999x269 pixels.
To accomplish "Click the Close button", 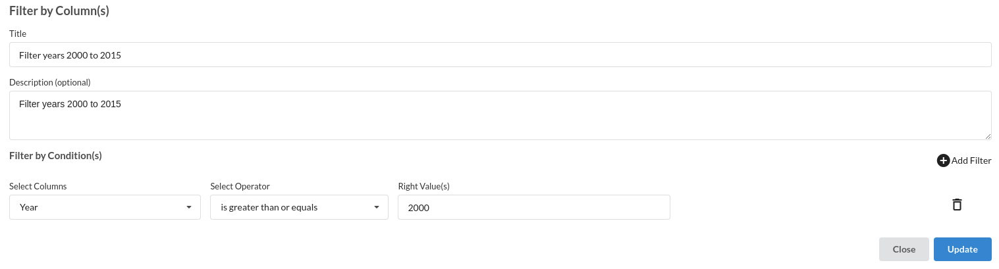I will pyautogui.click(x=904, y=249).
